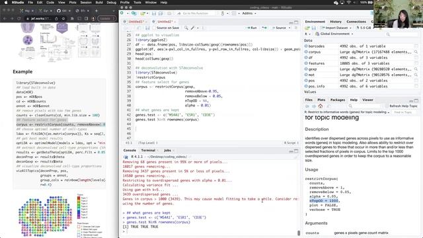Screen dimensions: 423x238
Task: Click the find magnifier icon in editor toolbar
Action: [x=186, y=28]
